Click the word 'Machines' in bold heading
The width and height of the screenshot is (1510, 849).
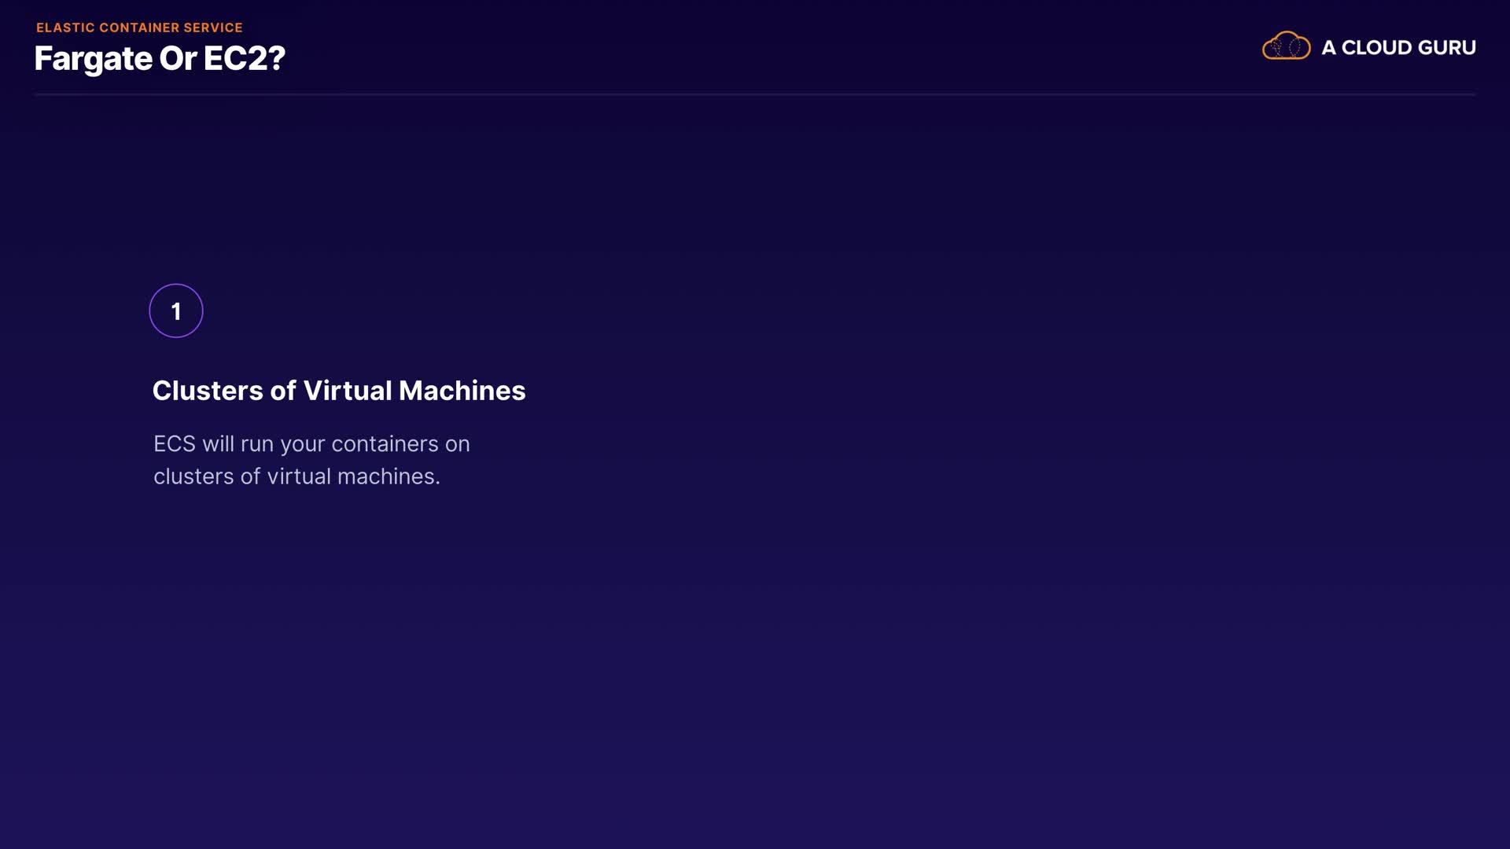462,391
